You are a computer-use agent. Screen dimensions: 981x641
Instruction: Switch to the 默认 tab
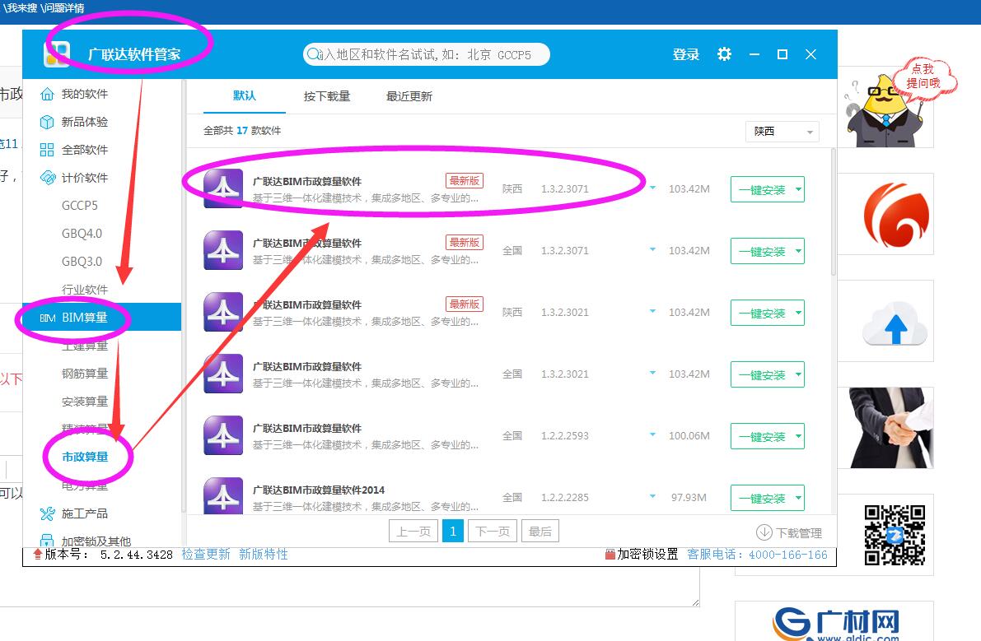(245, 96)
